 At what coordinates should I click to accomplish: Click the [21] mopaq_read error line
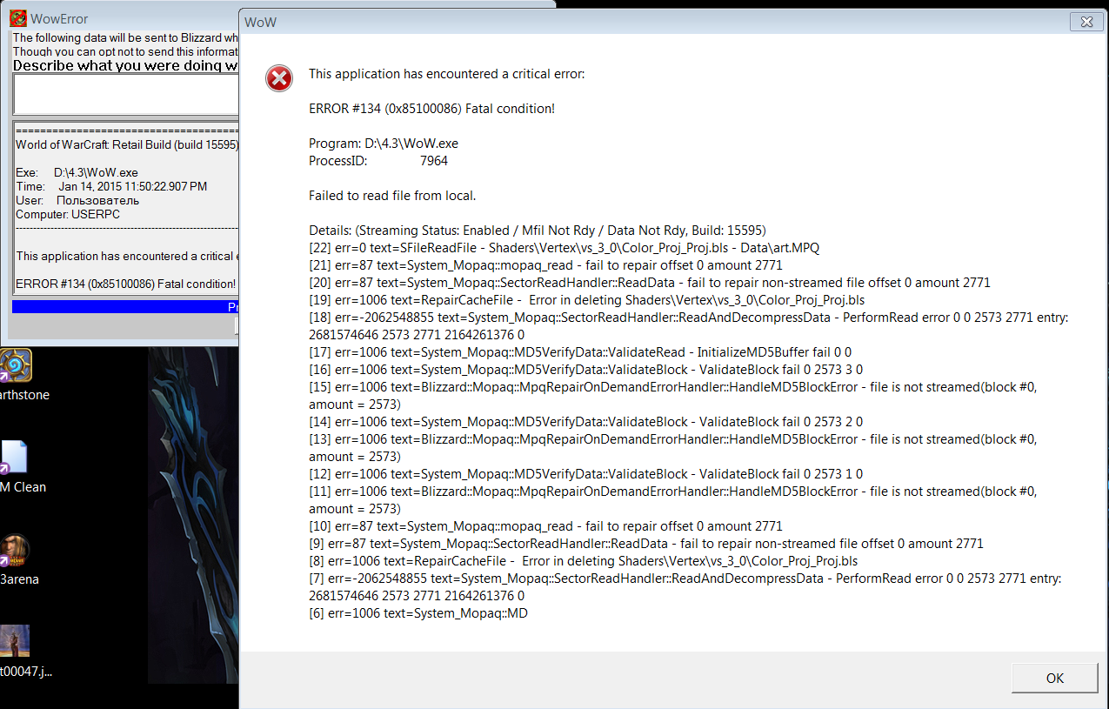546,265
